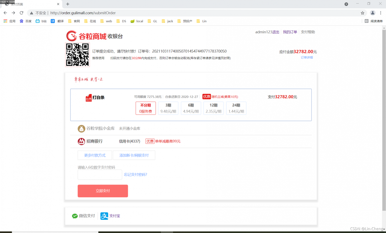Screen dimensions: 386x233
Task: Click the address bar URL
Action: tap(83, 13)
